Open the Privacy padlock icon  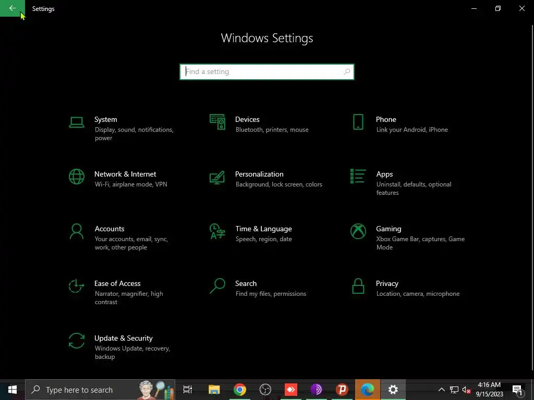tap(358, 286)
